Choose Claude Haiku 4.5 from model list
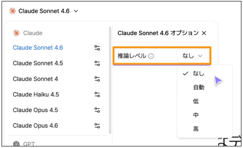The height and width of the screenshot is (148, 243). click(x=36, y=95)
